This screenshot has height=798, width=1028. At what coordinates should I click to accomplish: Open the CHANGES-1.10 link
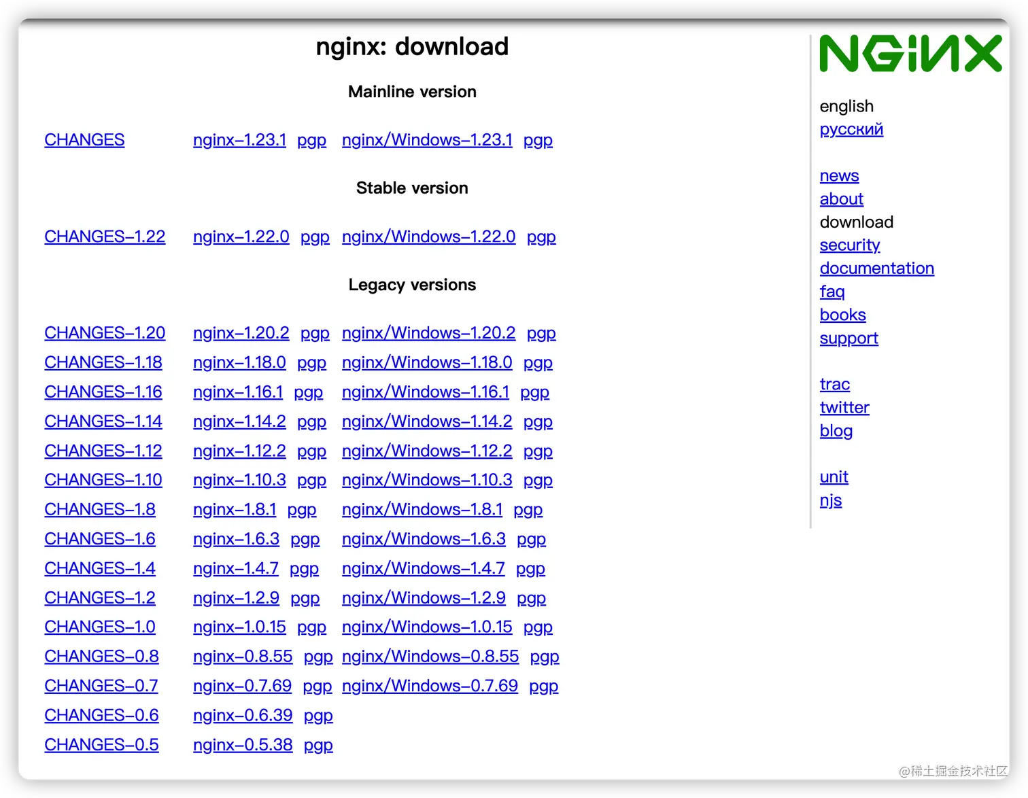pos(103,480)
